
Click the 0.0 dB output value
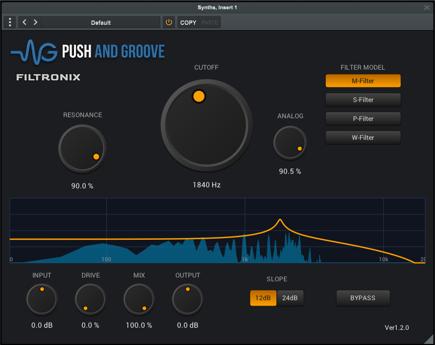[x=187, y=325]
